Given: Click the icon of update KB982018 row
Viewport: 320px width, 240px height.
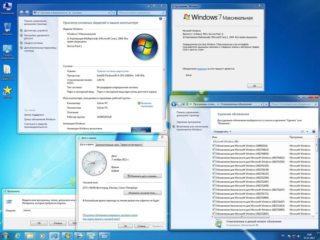Looking at the screenshot, I should tap(214, 146).
